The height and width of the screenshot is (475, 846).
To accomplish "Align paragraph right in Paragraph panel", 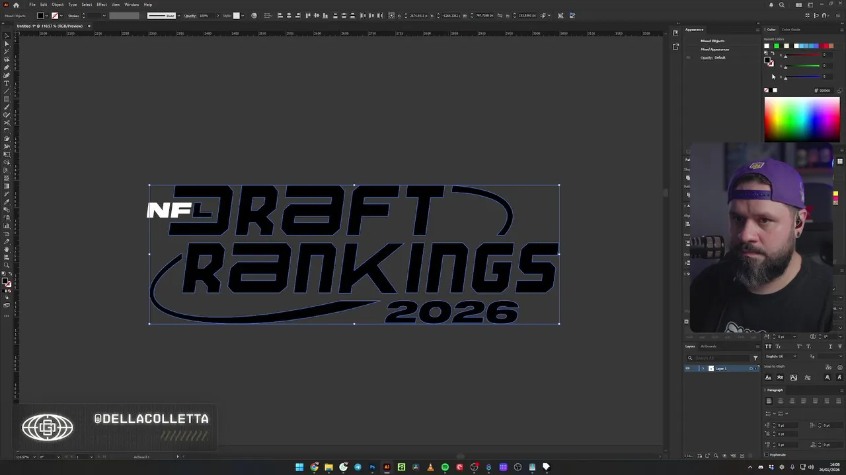I will click(792, 401).
